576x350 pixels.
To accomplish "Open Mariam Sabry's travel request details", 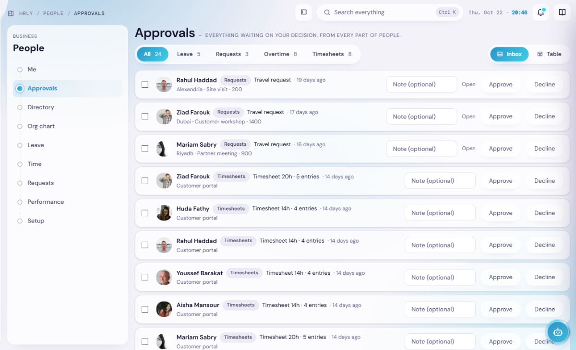I will point(468,149).
